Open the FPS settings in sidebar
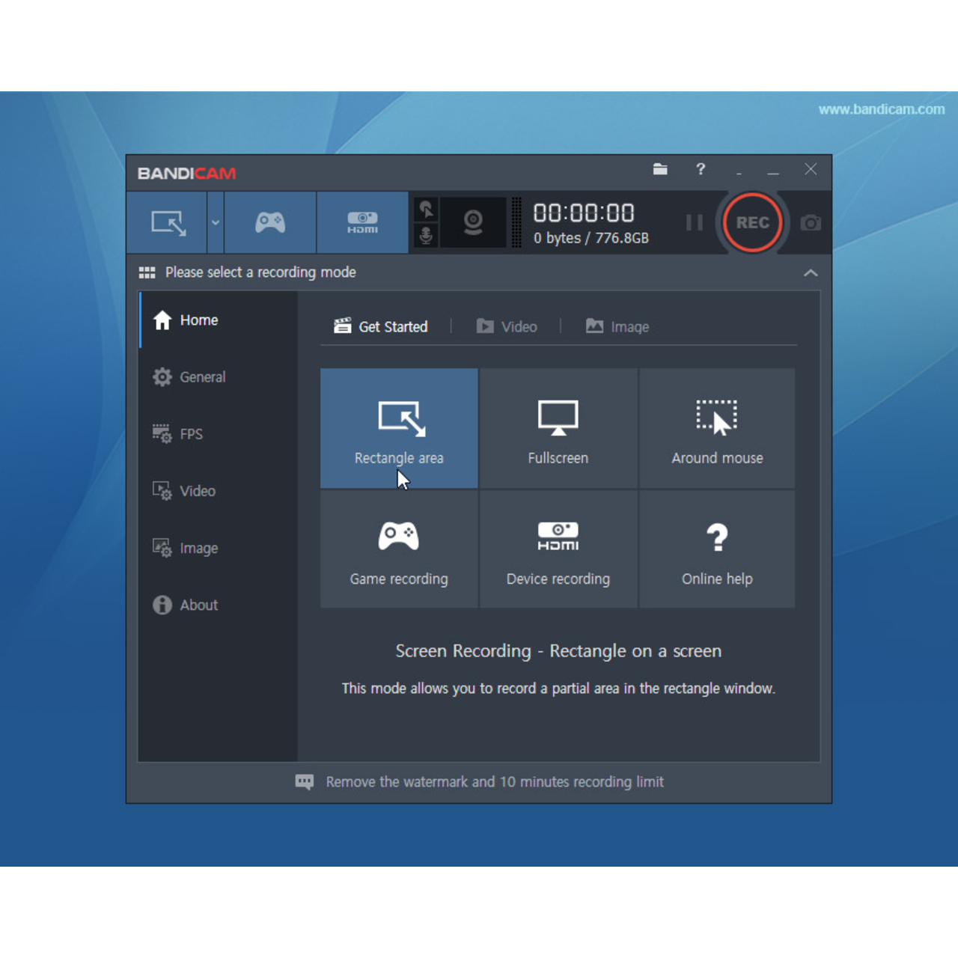This screenshot has width=958, height=958. 191,434
